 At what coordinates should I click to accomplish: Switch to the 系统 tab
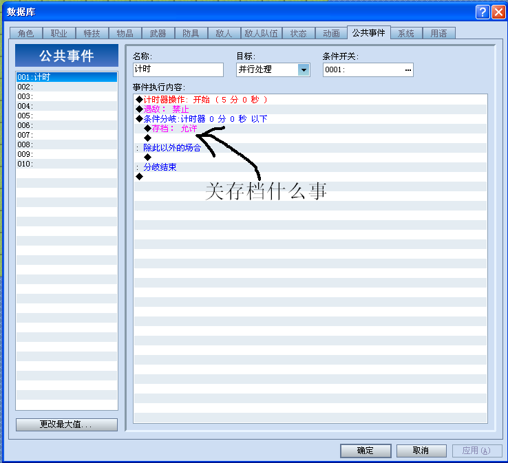coord(406,33)
